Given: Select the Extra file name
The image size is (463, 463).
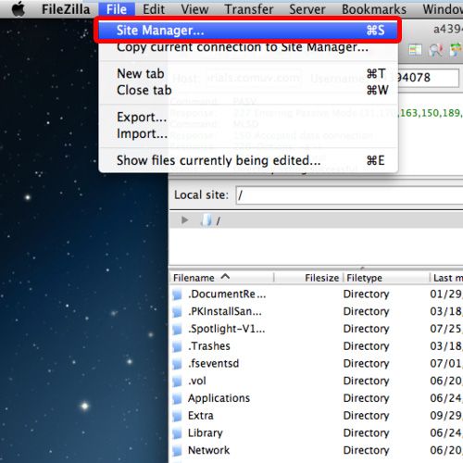Looking at the screenshot, I should pyautogui.click(x=201, y=416).
